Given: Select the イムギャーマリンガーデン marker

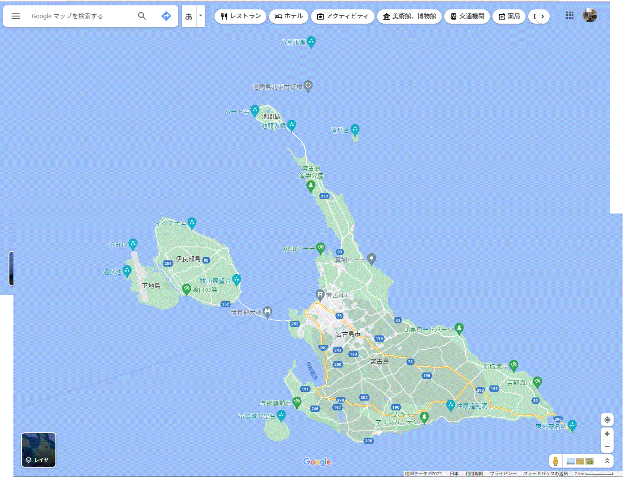Looking at the screenshot, I should (424, 418).
